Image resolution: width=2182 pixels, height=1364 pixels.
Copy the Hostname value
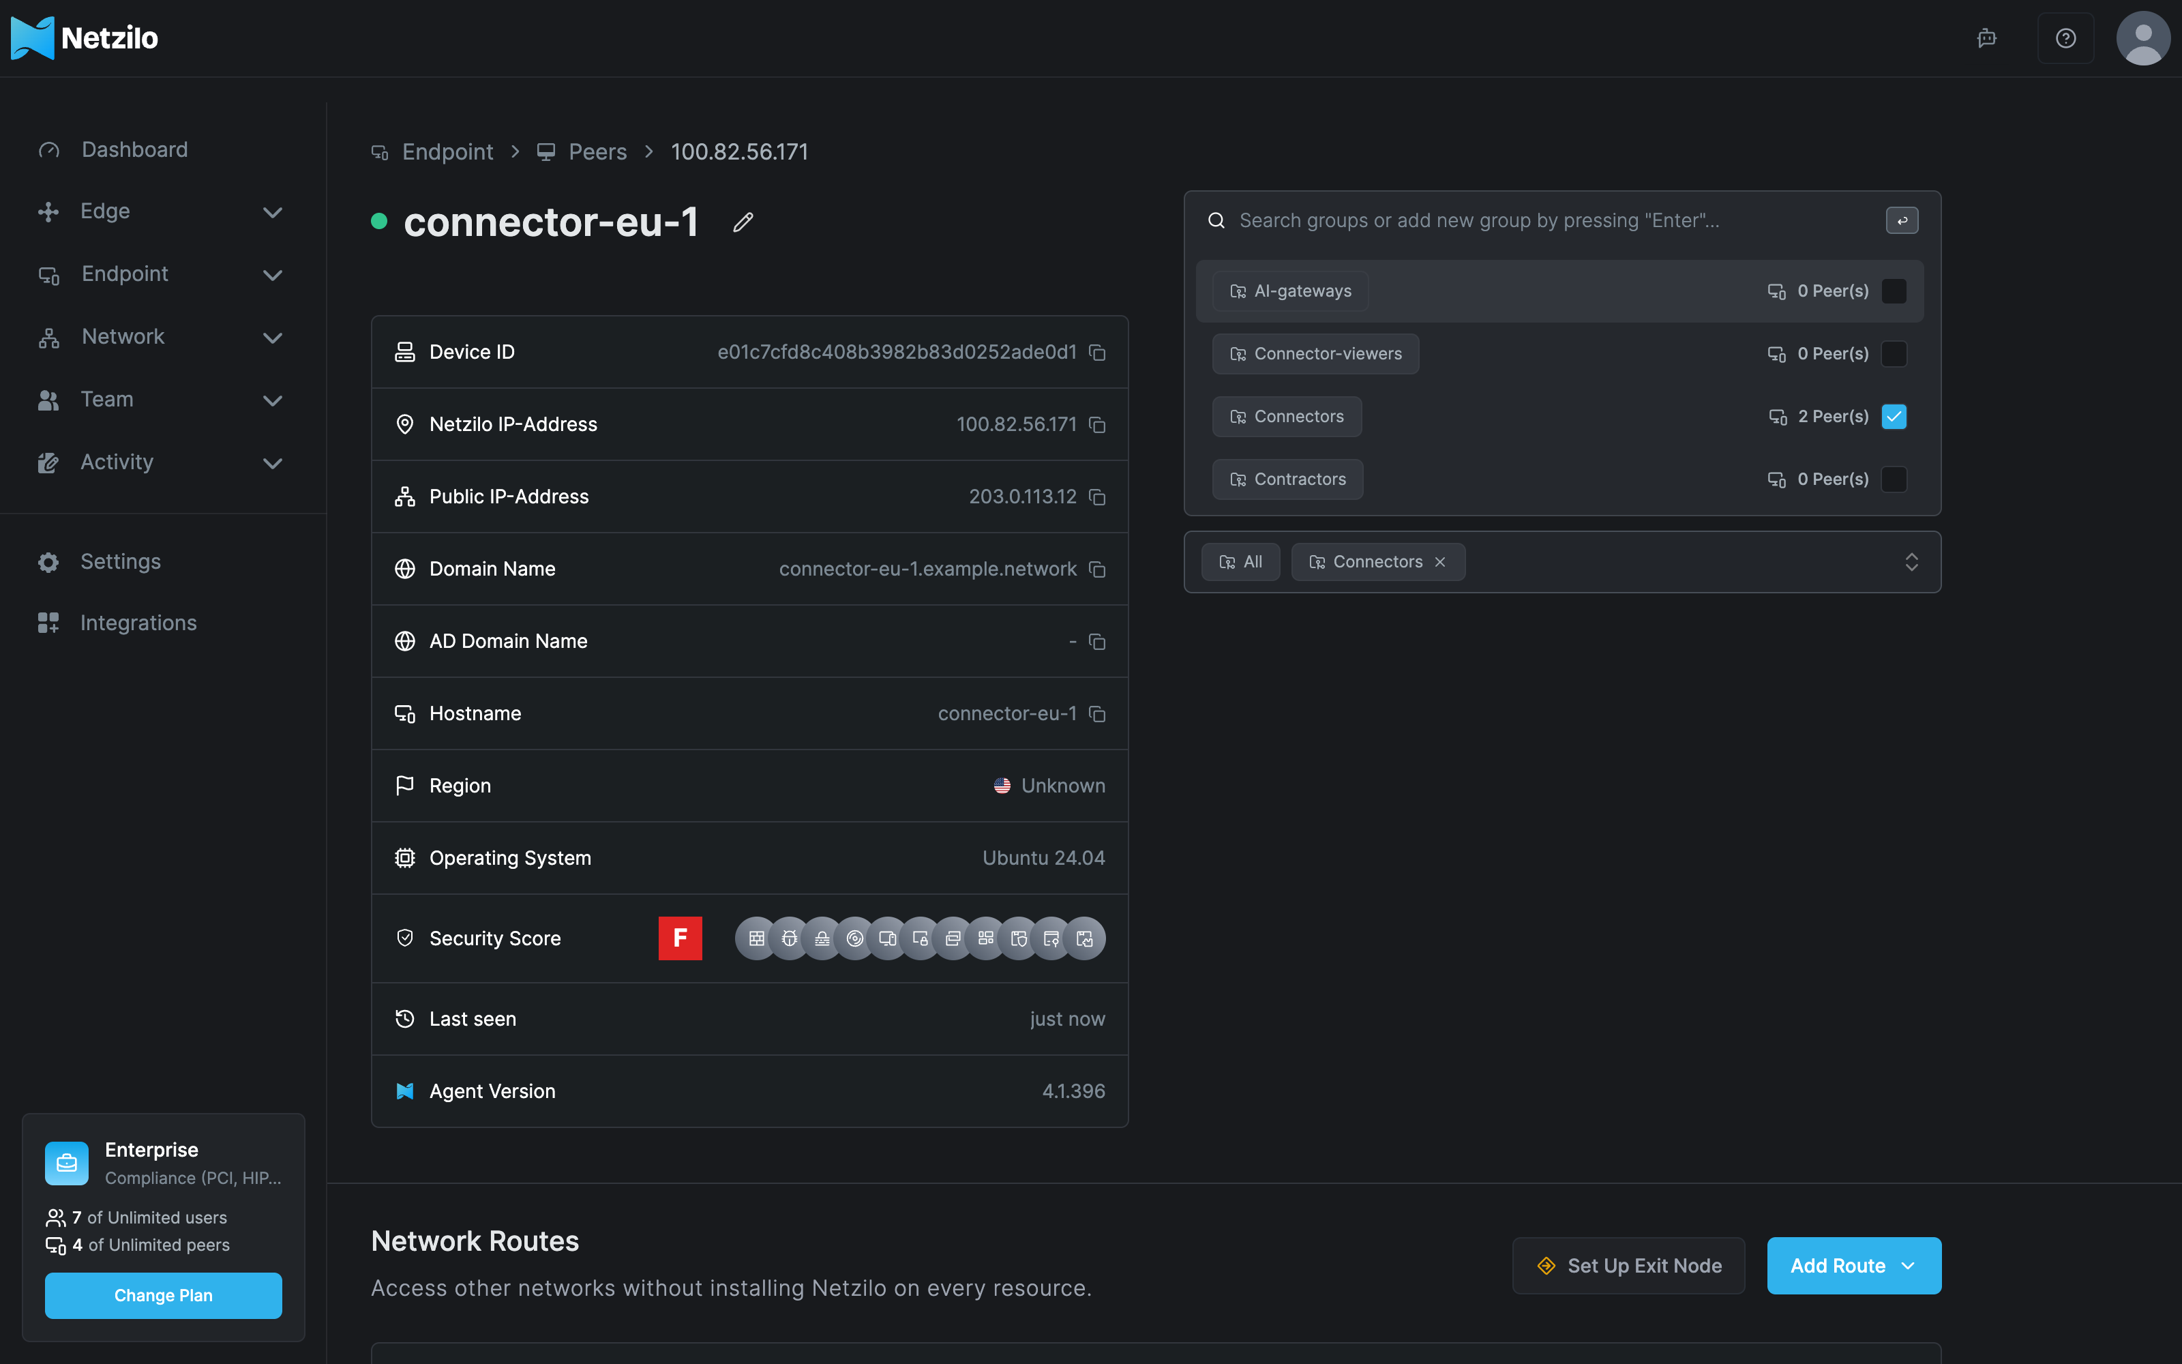pyautogui.click(x=1096, y=713)
